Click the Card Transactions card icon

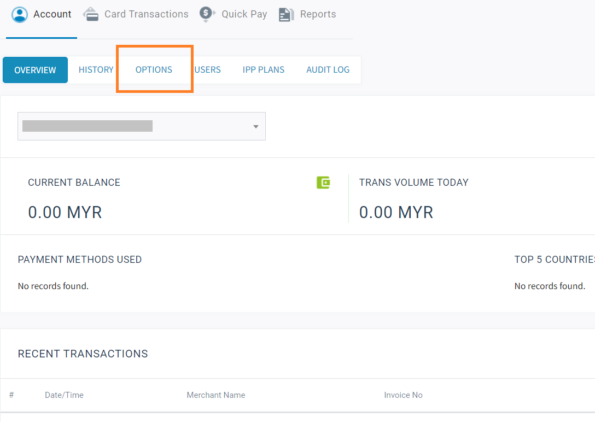coord(91,14)
